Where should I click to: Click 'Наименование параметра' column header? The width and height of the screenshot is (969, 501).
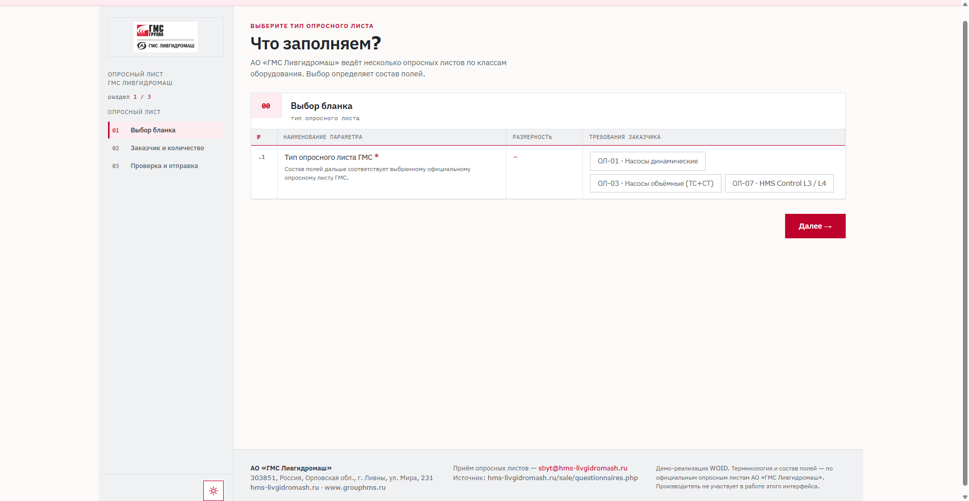pos(323,137)
